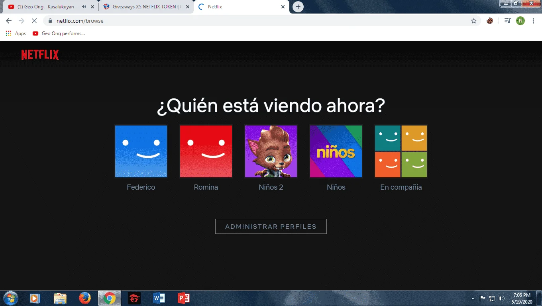Open the volume speaker tray icon
This screenshot has height=306, width=542.
click(502, 298)
